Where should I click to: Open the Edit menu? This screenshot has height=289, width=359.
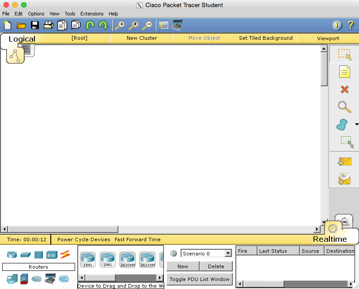(x=19, y=14)
